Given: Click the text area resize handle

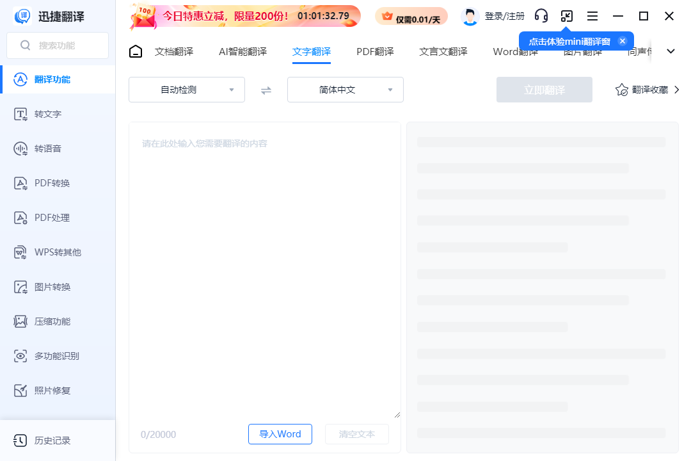Looking at the screenshot, I should point(397,415).
